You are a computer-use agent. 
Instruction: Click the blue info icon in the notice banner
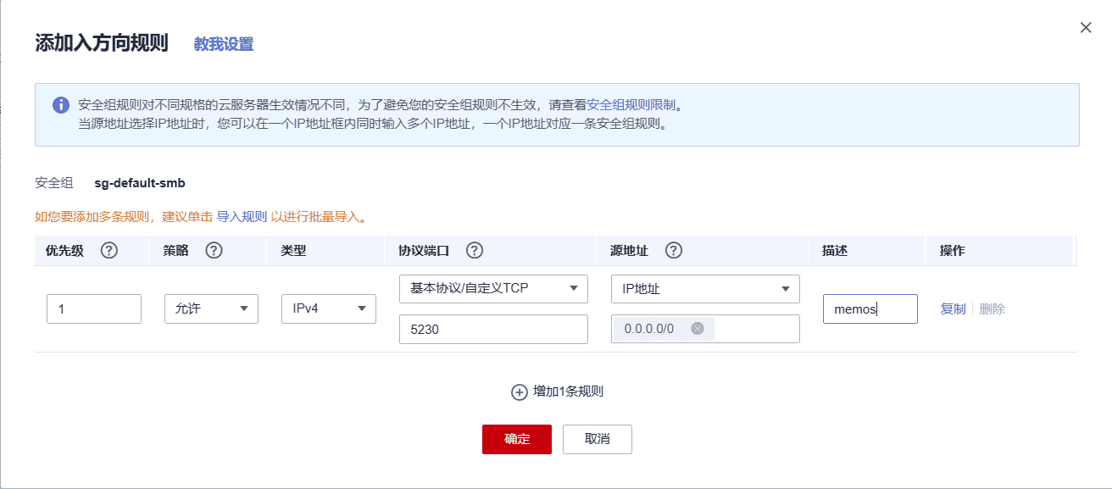[x=60, y=104]
